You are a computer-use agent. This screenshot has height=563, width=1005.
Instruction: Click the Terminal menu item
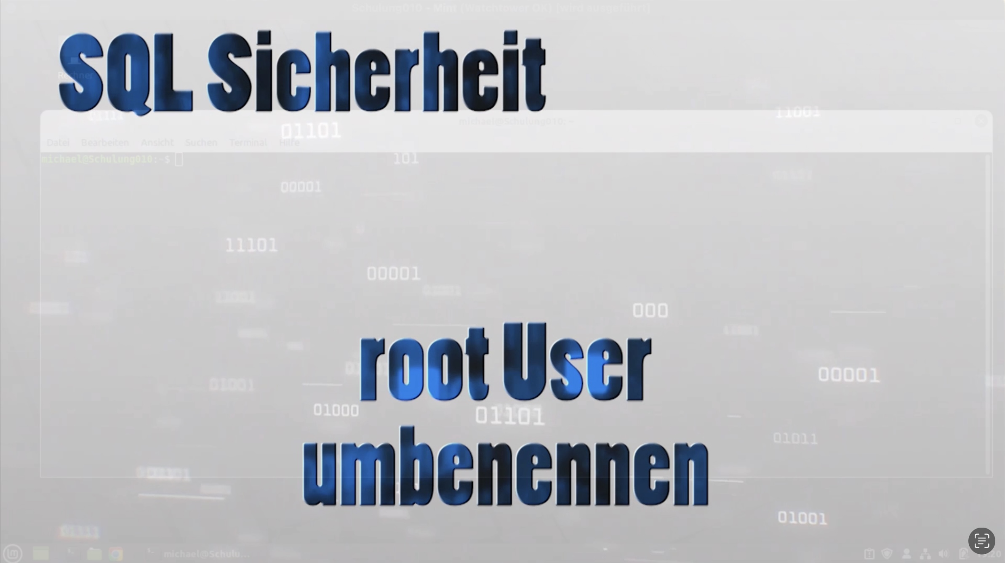[247, 142]
